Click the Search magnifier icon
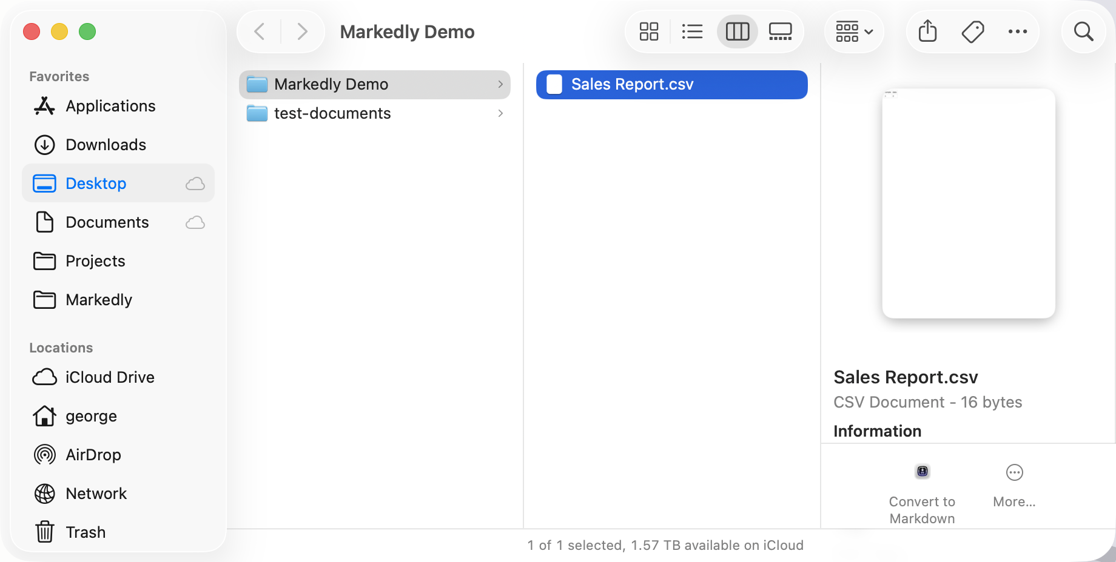This screenshot has height=562, width=1116. coord(1084,31)
